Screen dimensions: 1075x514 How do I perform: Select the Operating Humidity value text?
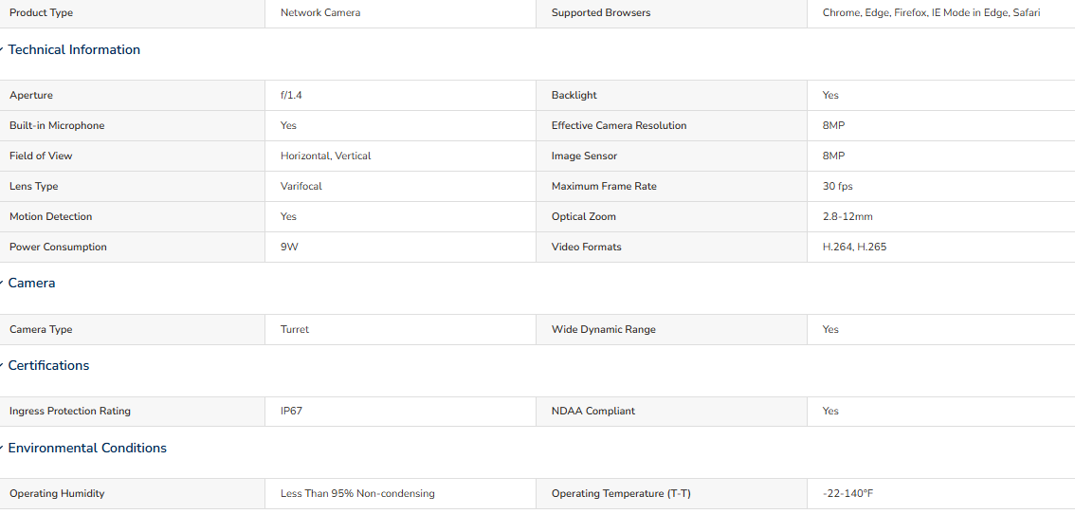click(357, 493)
